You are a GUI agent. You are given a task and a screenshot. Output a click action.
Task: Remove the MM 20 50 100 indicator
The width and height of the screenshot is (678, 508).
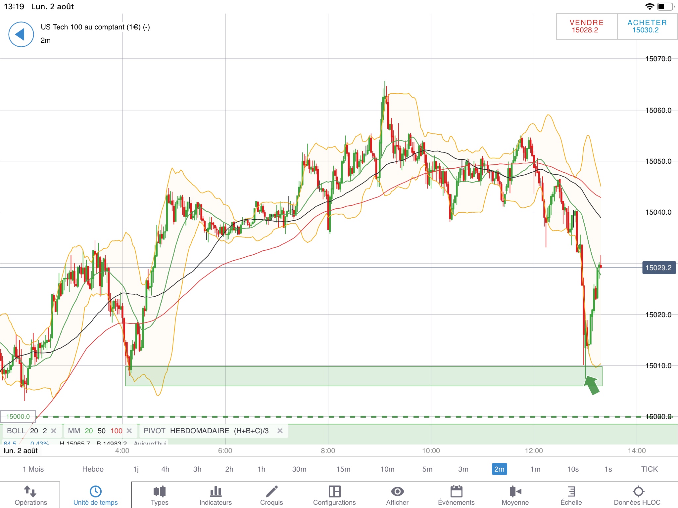point(129,431)
